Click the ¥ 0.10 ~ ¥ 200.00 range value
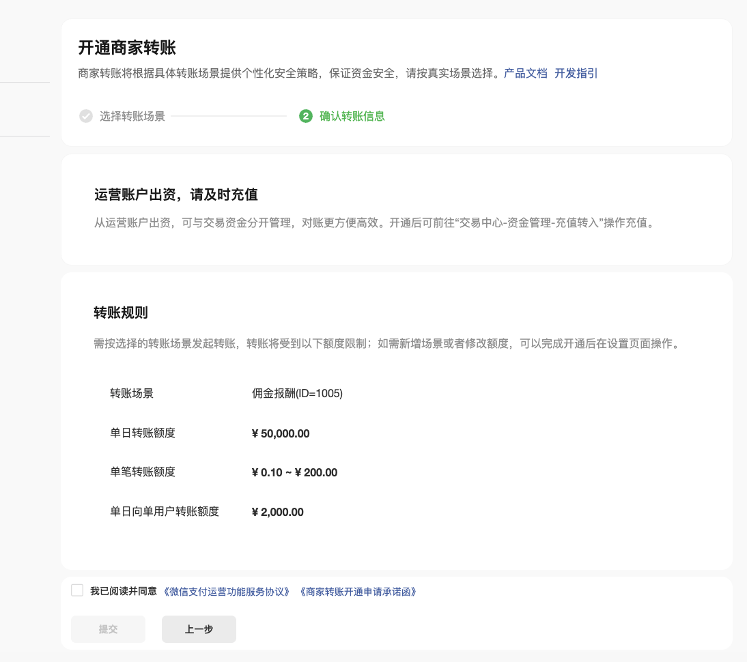 (x=294, y=472)
